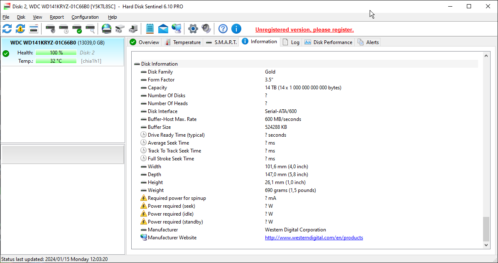Open settings via the gear icon
The width and height of the screenshot is (498, 263).
click(x=193, y=29)
